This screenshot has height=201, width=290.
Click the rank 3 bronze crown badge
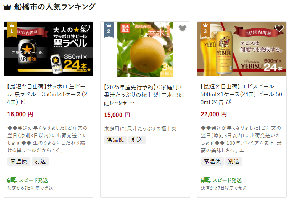point(205,30)
